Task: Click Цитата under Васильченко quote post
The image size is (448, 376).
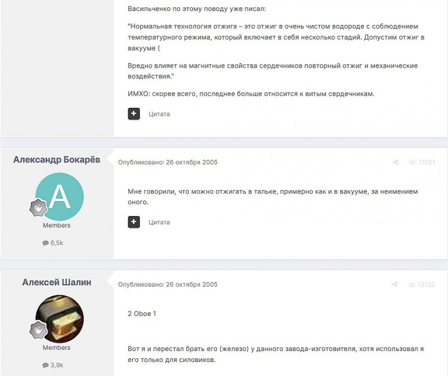Action: click(x=159, y=114)
